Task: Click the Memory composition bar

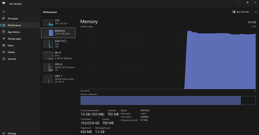Action: pos(168,100)
